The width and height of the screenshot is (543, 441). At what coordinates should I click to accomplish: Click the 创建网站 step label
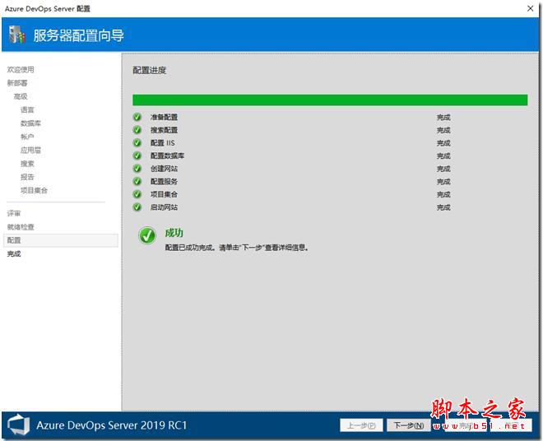pyautogui.click(x=164, y=169)
